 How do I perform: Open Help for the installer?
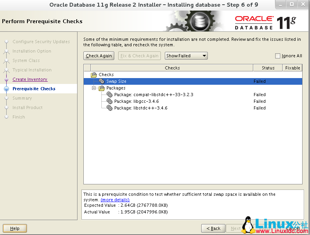tap(15, 228)
